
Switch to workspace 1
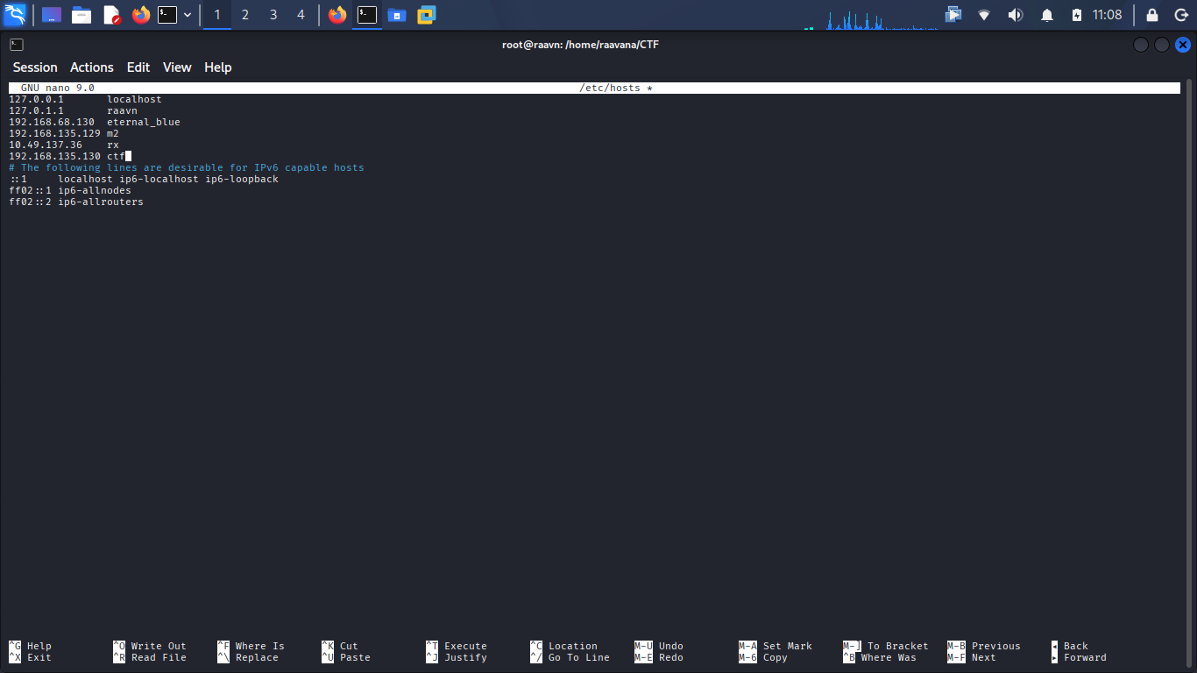[x=217, y=15]
